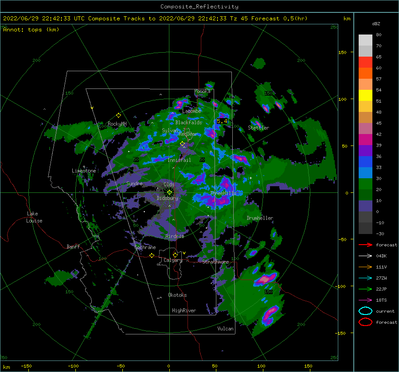Click the magenta 18TS arrow in legend

tap(365, 300)
